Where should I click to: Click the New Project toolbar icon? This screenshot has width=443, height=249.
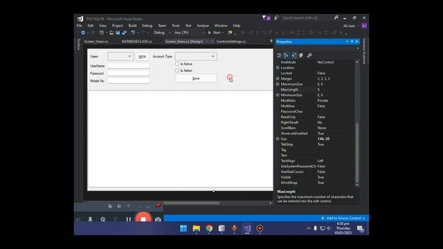click(x=102, y=33)
